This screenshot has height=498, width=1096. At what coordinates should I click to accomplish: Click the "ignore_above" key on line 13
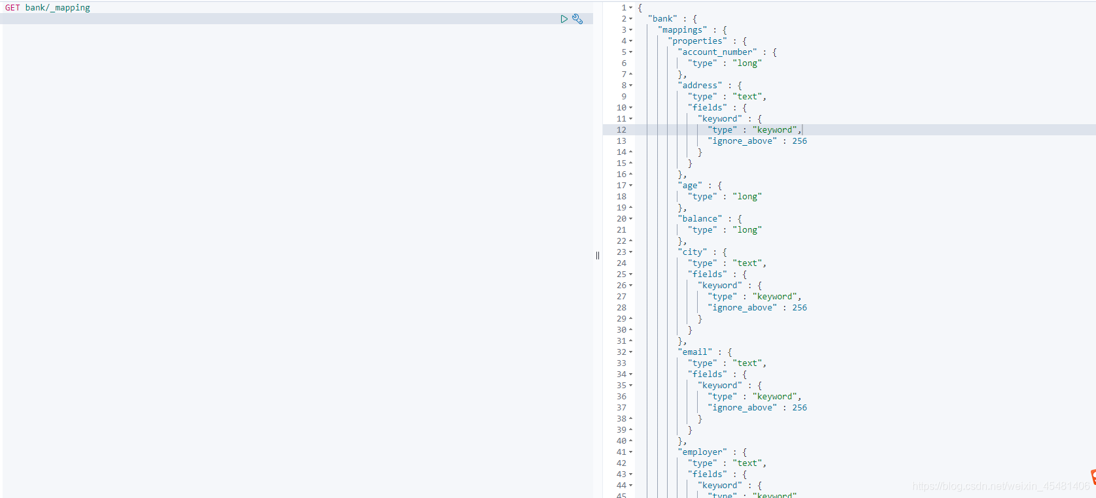(x=742, y=141)
